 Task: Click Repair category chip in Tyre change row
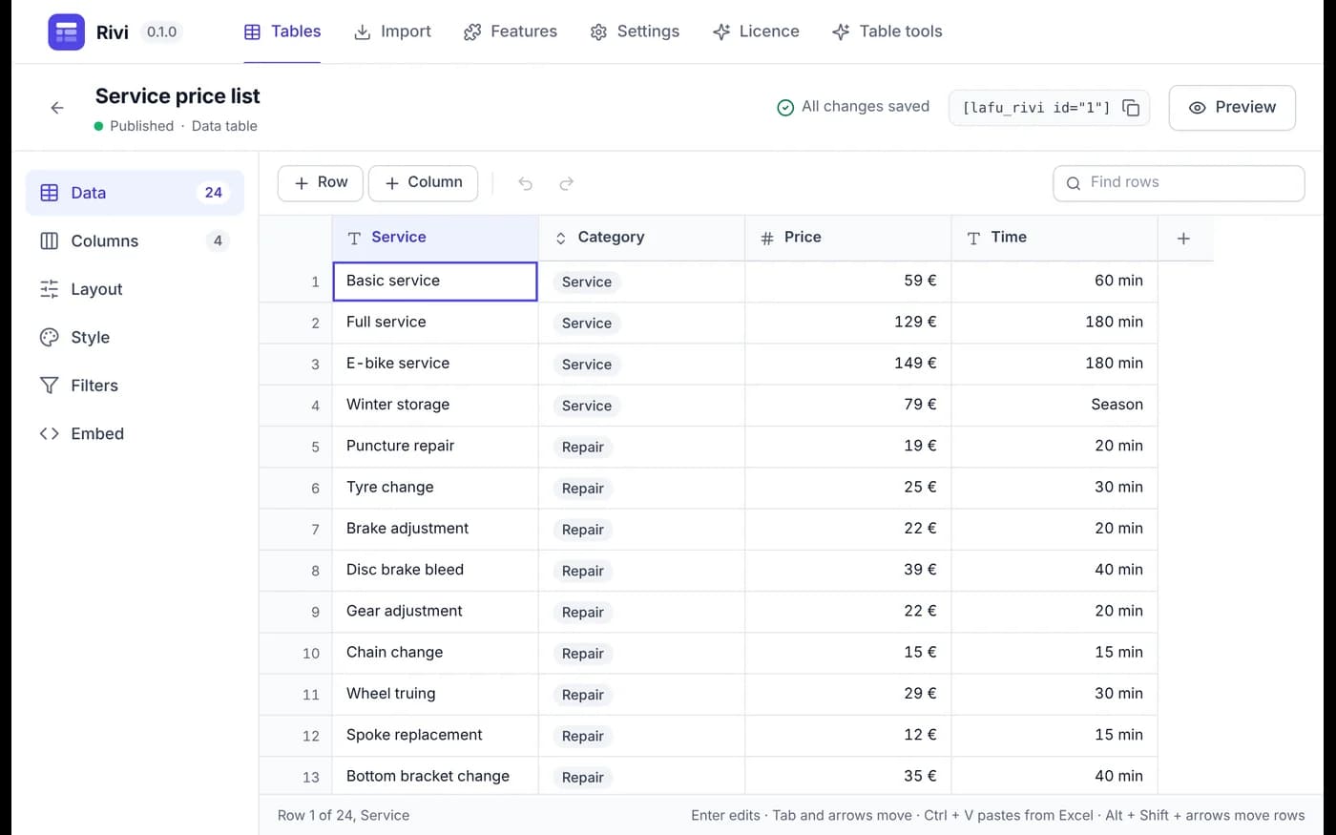coord(582,489)
